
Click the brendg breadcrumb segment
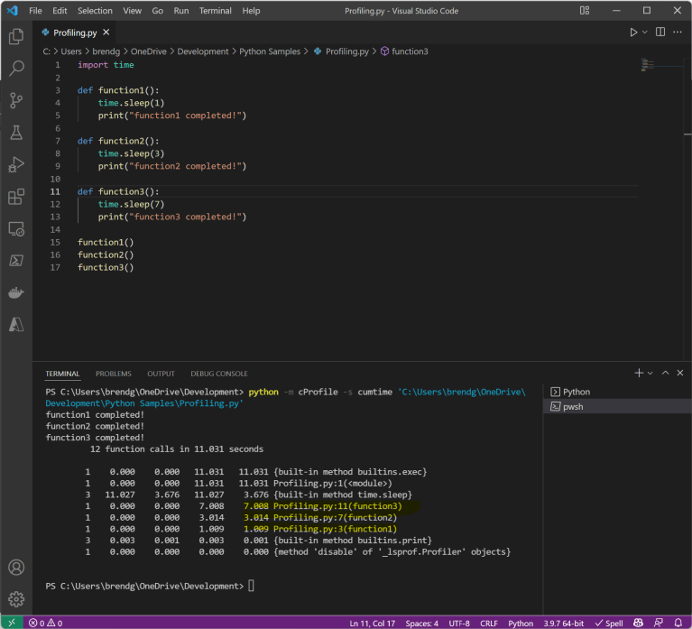coord(106,51)
